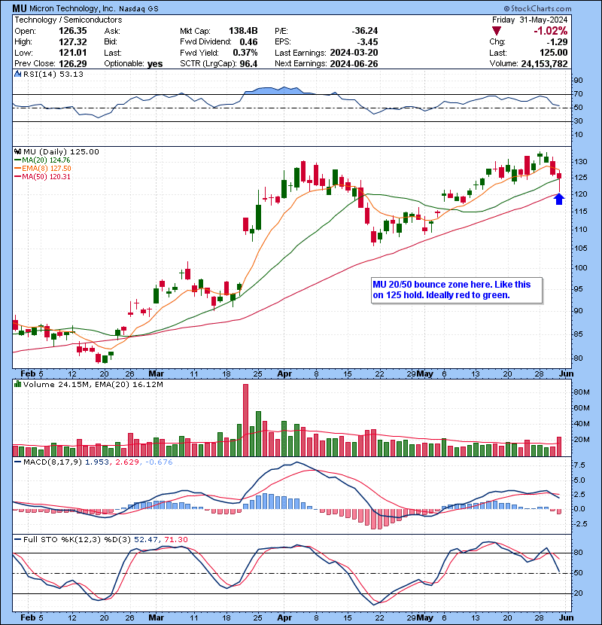602x625 pixels.
Task: Click the RSI(14) 53.13 panel label
Action: [x=53, y=74]
